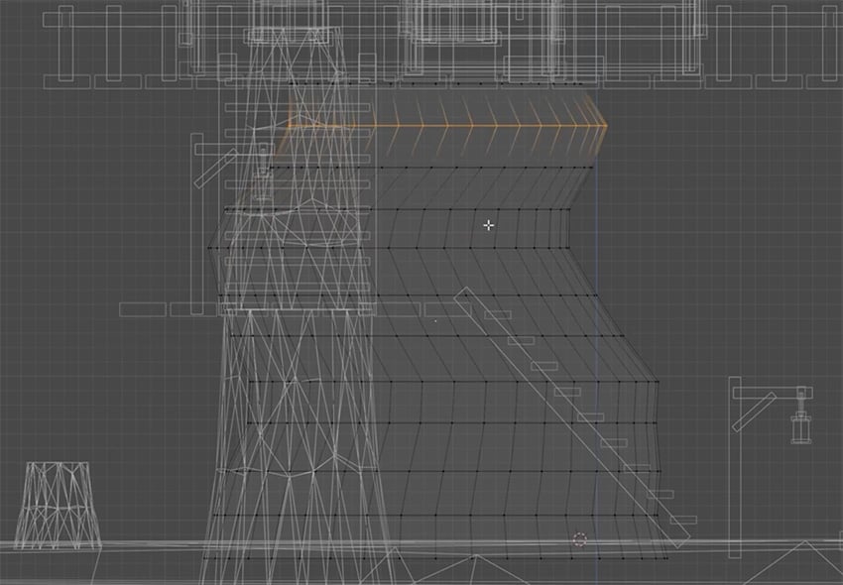The width and height of the screenshot is (843, 585).
Task: Click the red-white 3D cursor circle
Action: (579, 539)
